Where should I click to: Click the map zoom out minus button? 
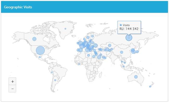[12, 89]
